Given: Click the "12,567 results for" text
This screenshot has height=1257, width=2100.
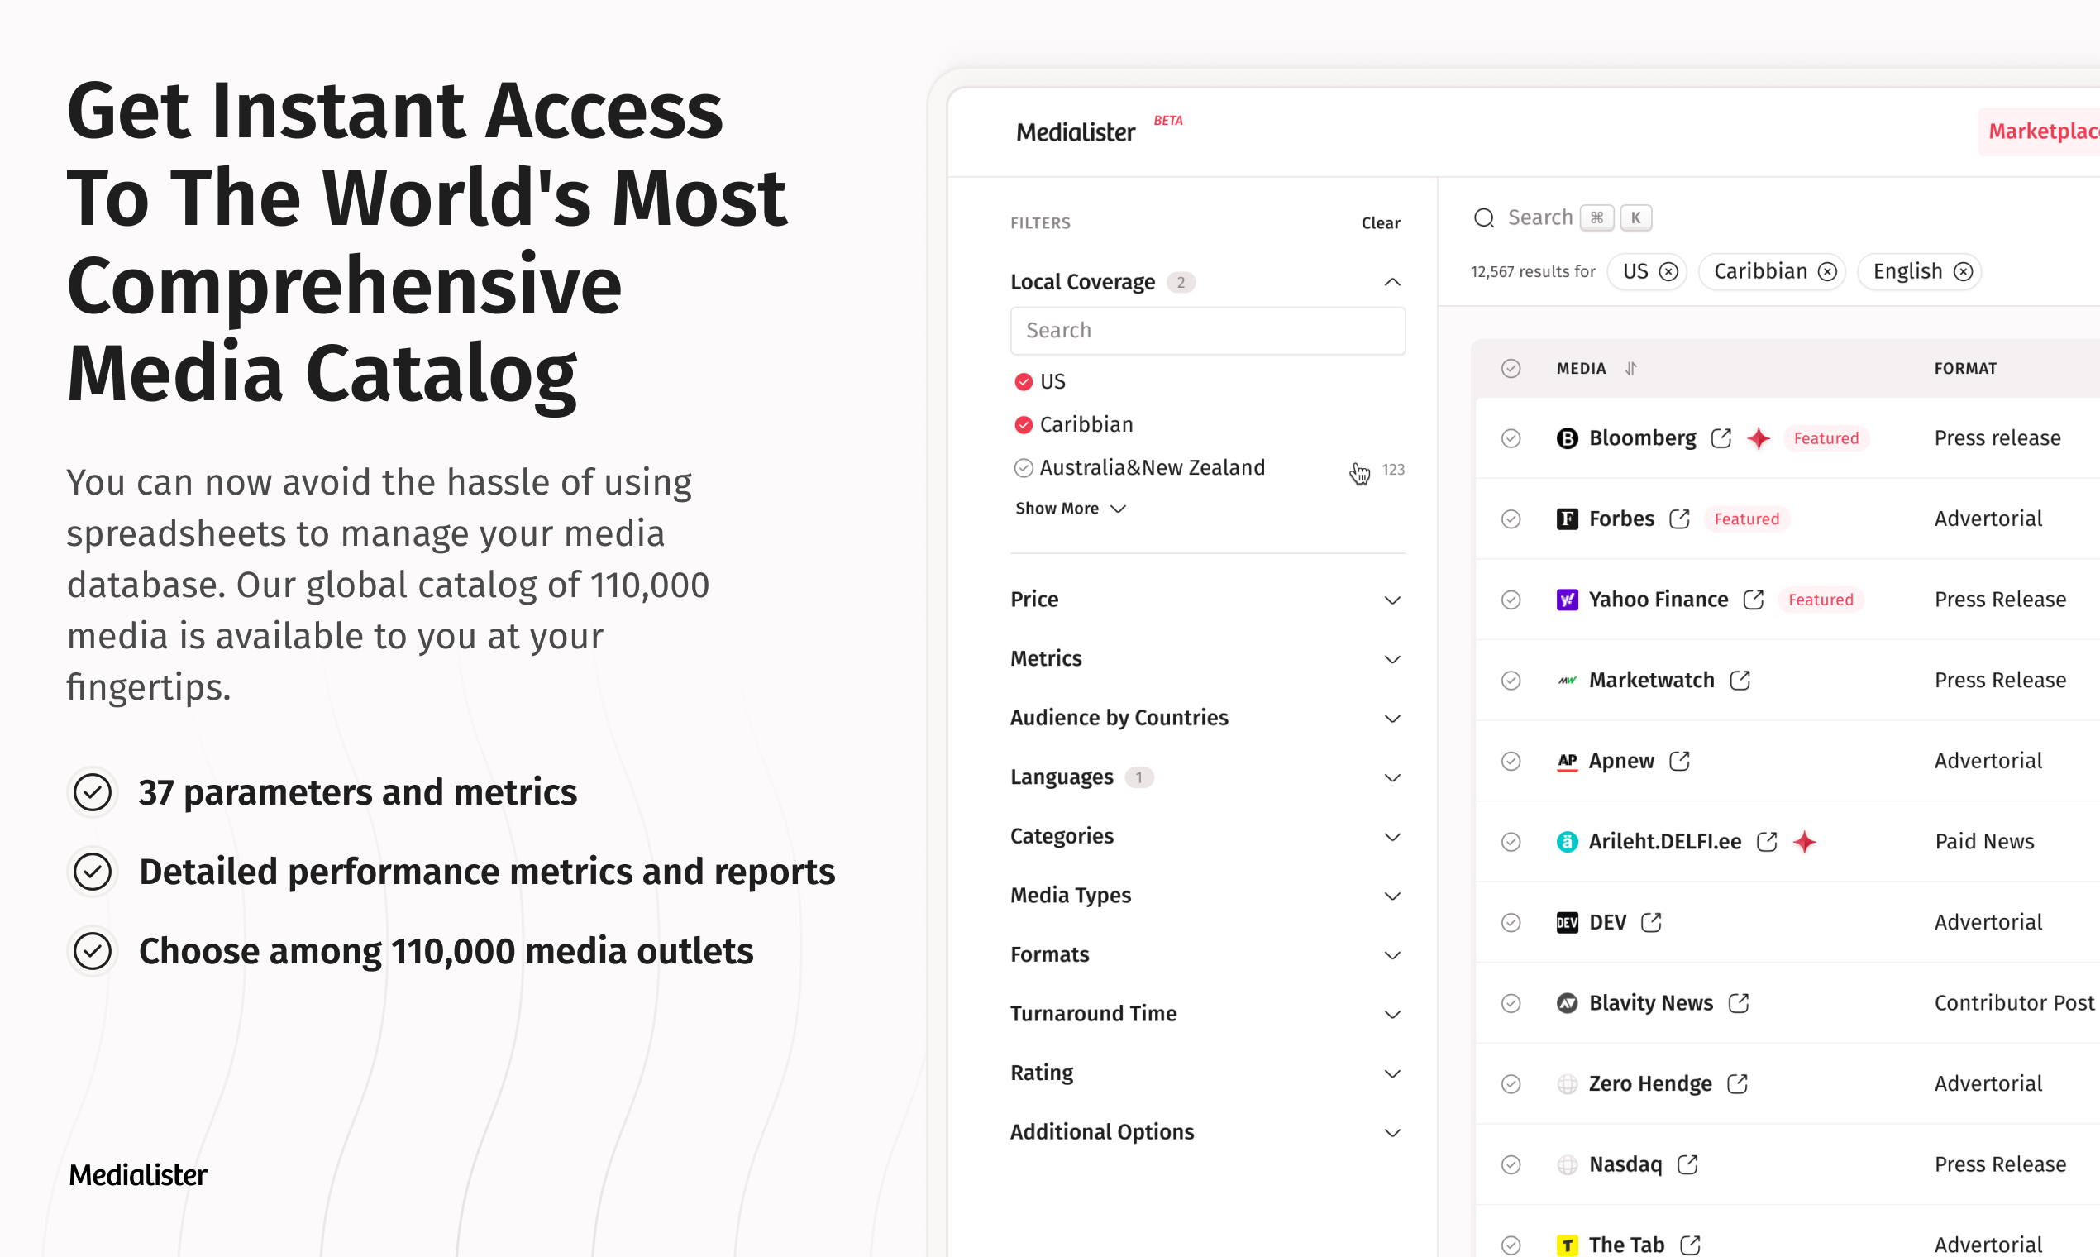Looking at the screenshot, I should coord(1533,271).
